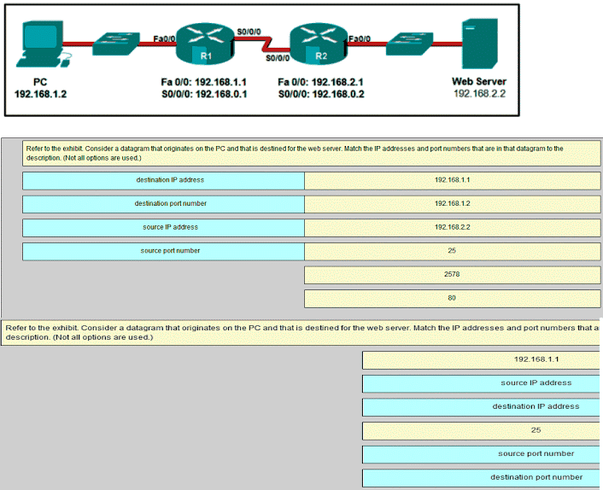Pick the option '25' in the top panel
Image resolution: width=603 pixels, height=490 pixels.
pos(453,251)
